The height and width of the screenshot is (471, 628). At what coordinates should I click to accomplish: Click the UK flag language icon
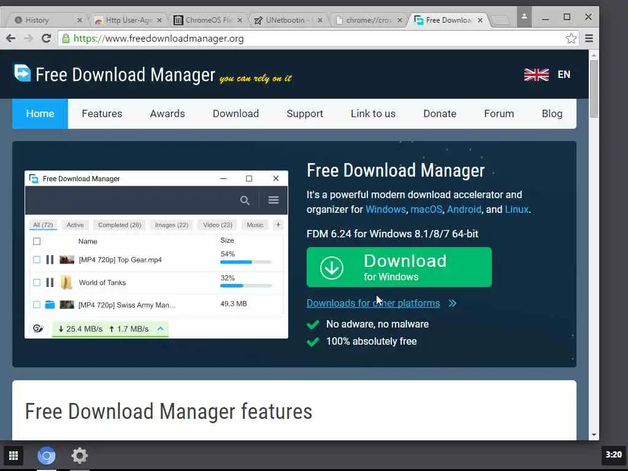pos(536,74)
